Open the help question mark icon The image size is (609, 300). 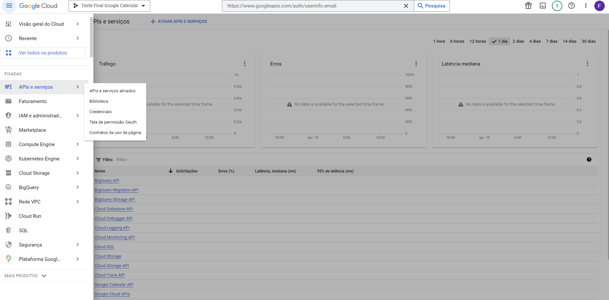tap(571, 6)
